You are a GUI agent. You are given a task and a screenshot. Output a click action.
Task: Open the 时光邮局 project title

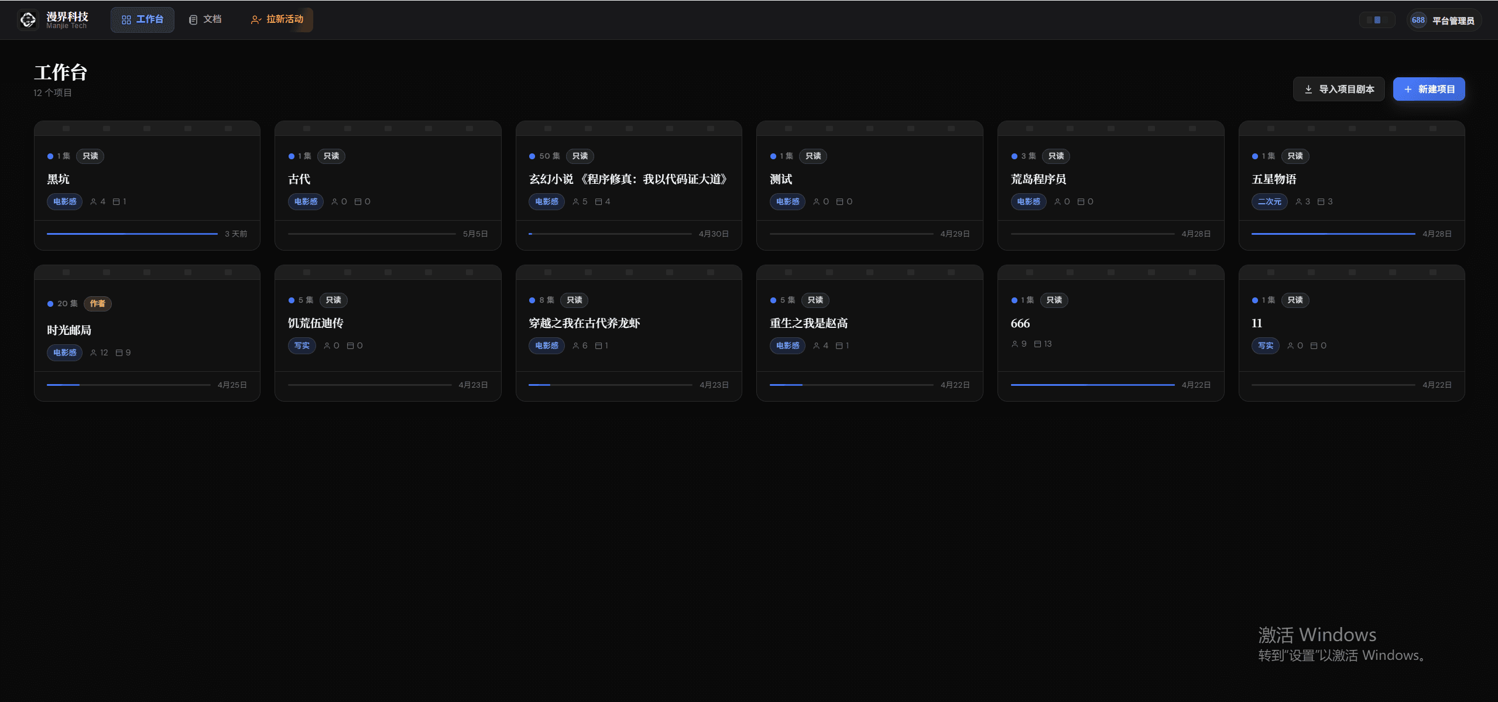coord(69,331)
